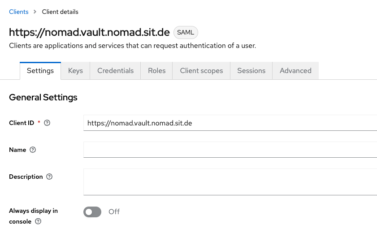The height and width of the screenshot is (233, 377).
Task: View the Sessions tab
Action: tap(251, 71)
